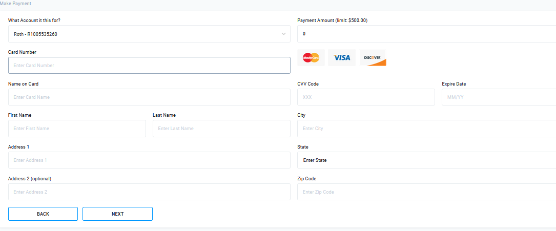This screenshot has width=556, height=231.
Task: Click the VISA card logo
Action: [342, 58]
